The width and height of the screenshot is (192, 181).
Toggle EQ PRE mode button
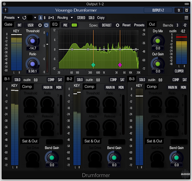tap(65, 25)
